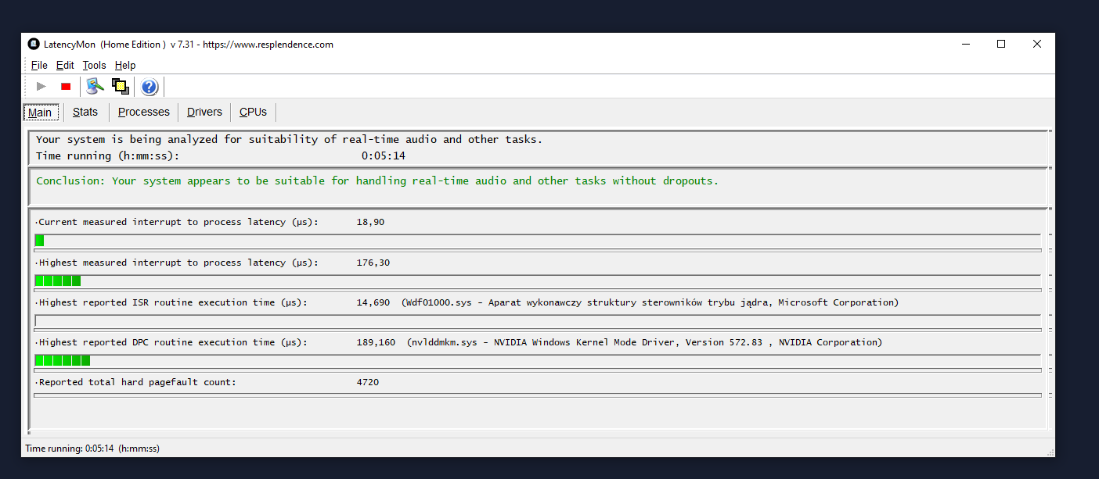The image size is (1099, 479).
Task: Switch to the Processes tab
Action: pyautogui.click(x=143, y=113)
